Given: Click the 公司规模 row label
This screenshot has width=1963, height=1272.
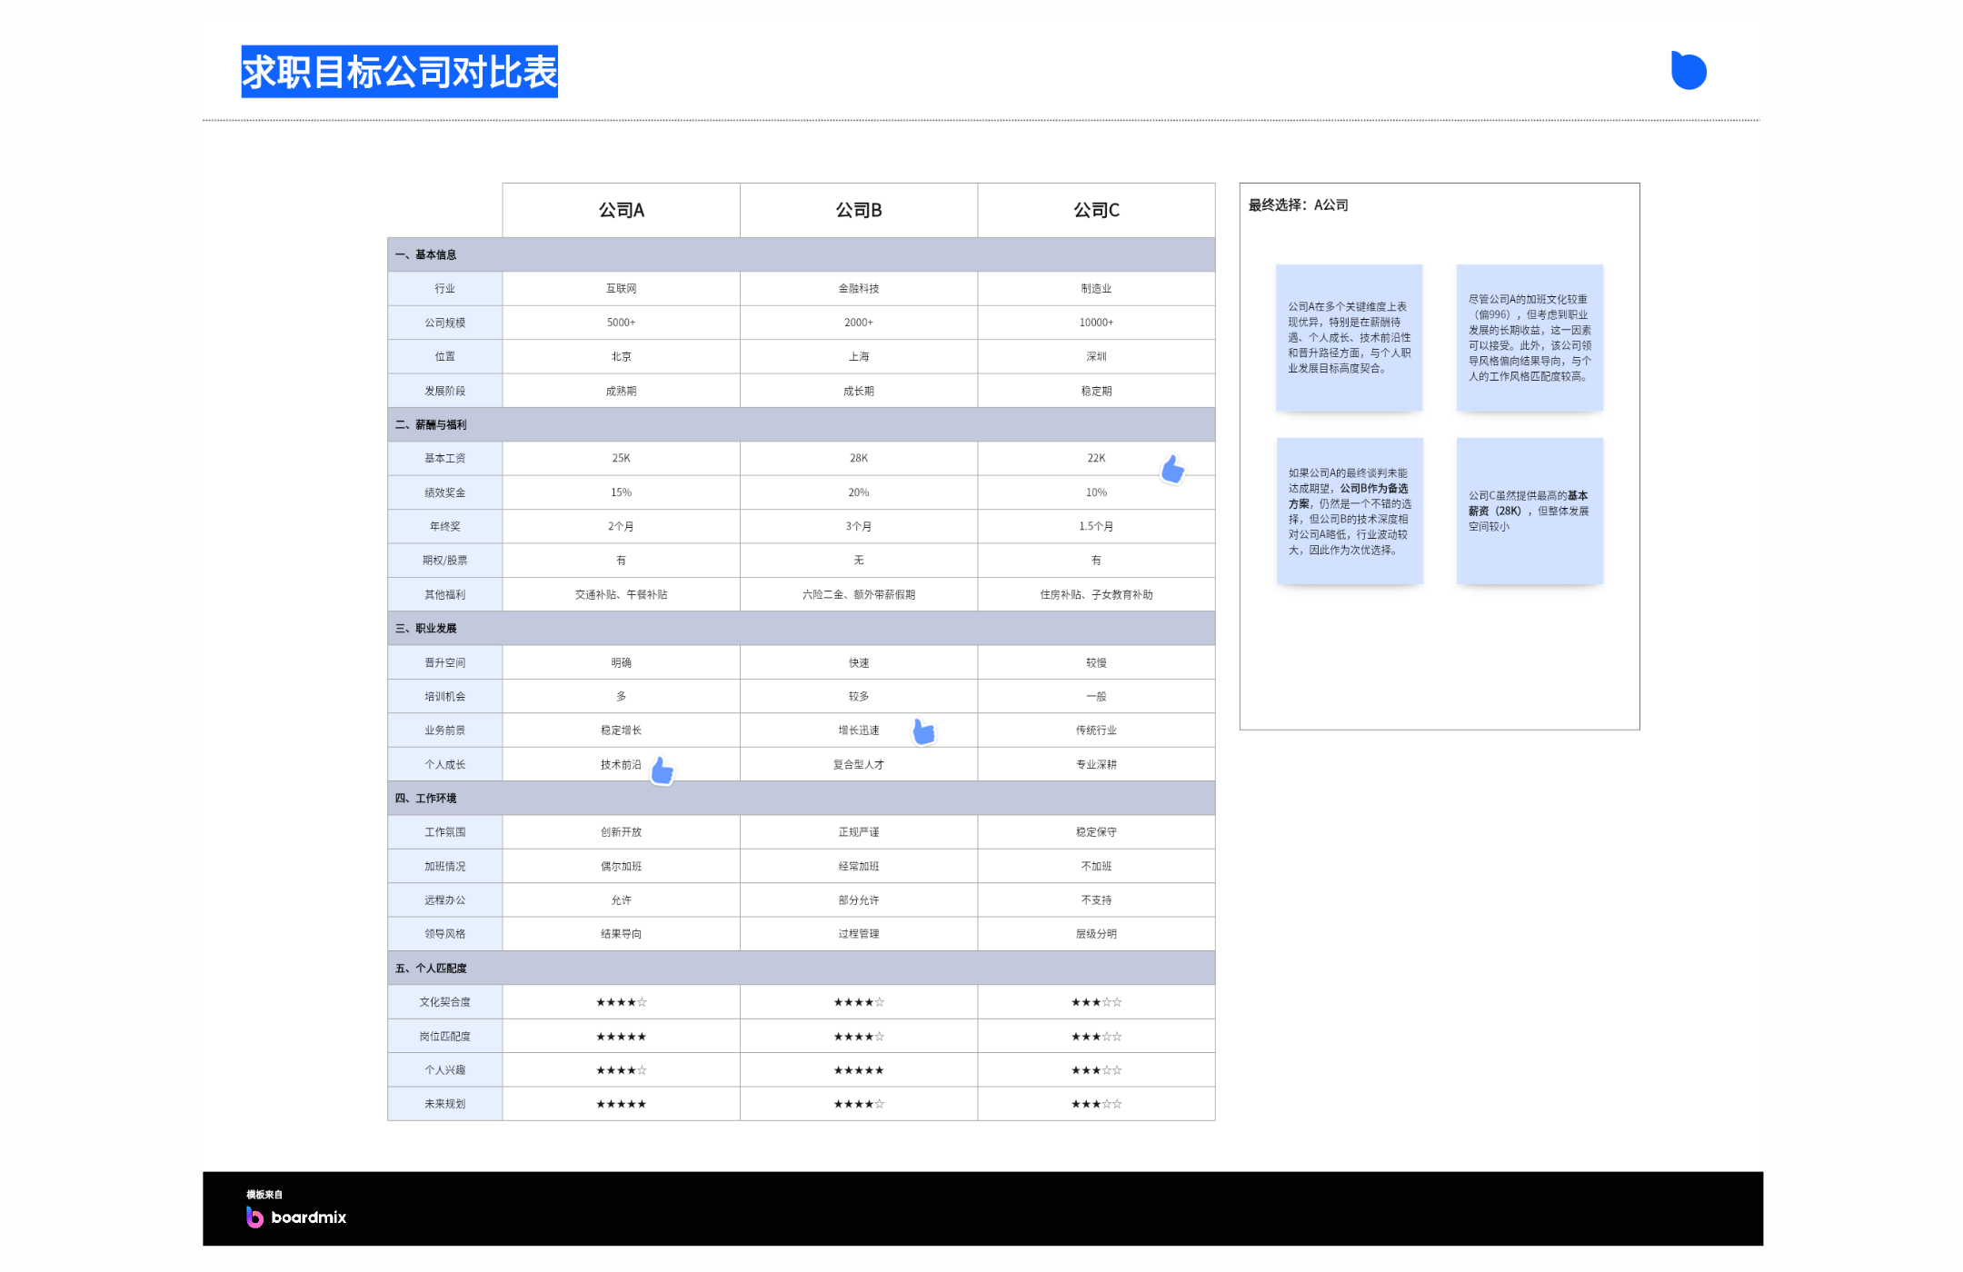Looking at the screenshot, I should [444, 323].
